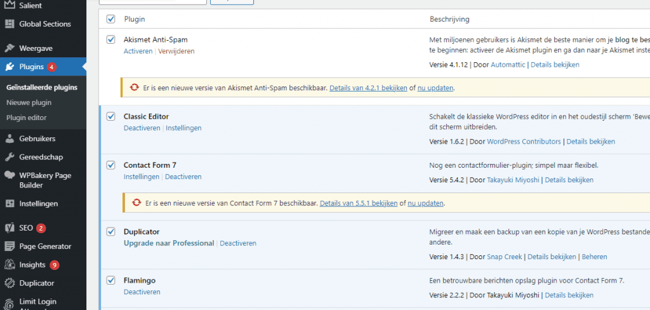This screenshot has width=650, height=310.
Task: Click nu updaten for Contact Form 7
Action: (x=426, y=203)
